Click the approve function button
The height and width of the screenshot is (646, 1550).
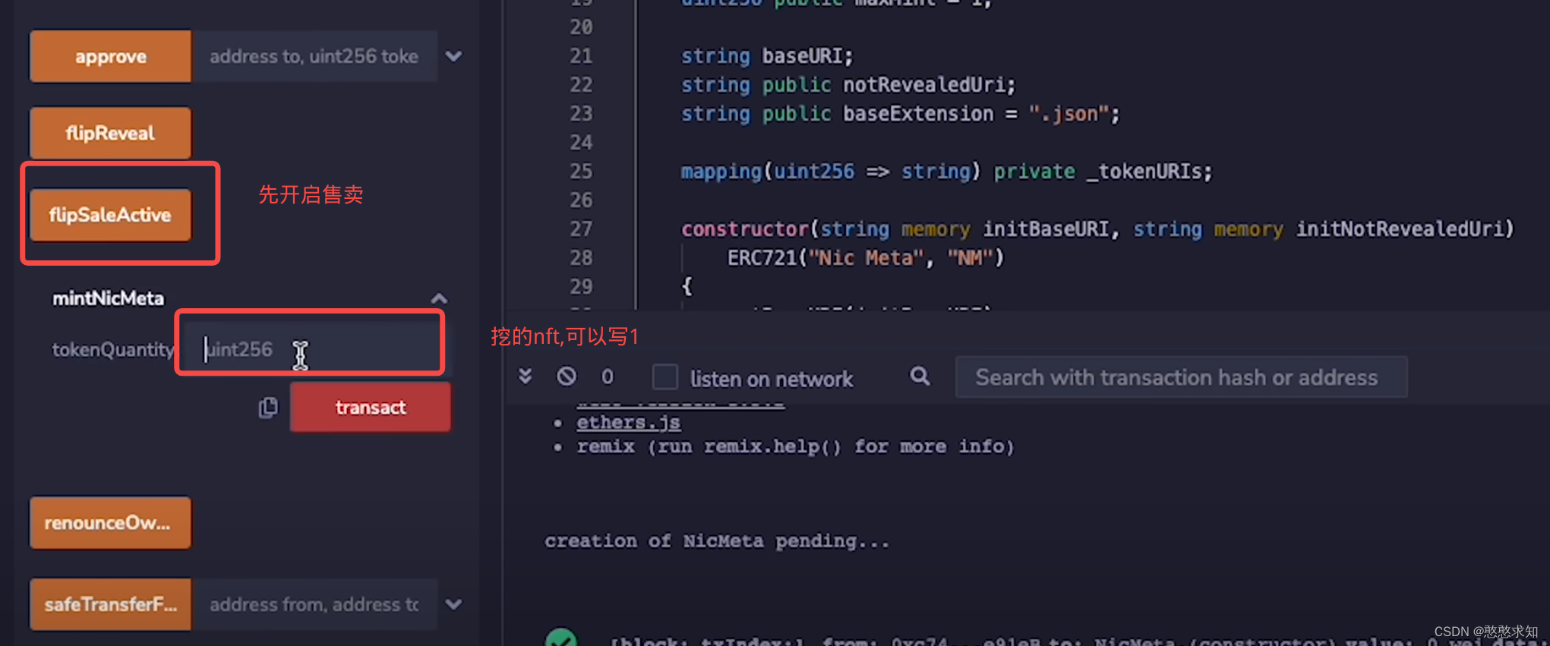[x=111, y=56]
